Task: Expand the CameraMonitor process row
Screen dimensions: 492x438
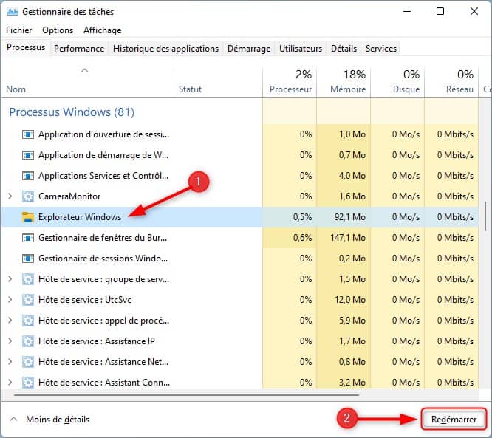Action: click(10, 196)
